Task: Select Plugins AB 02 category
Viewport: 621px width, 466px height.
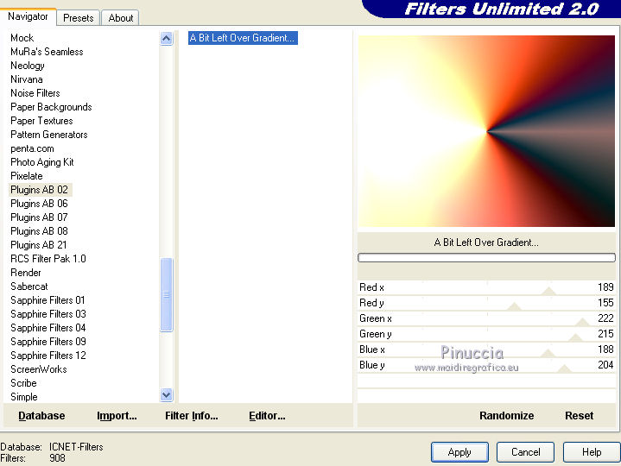Action: (x=39, y=190)
